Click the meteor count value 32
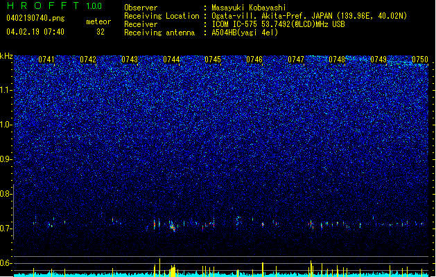436x277 pixels. [x=101, y=32]
